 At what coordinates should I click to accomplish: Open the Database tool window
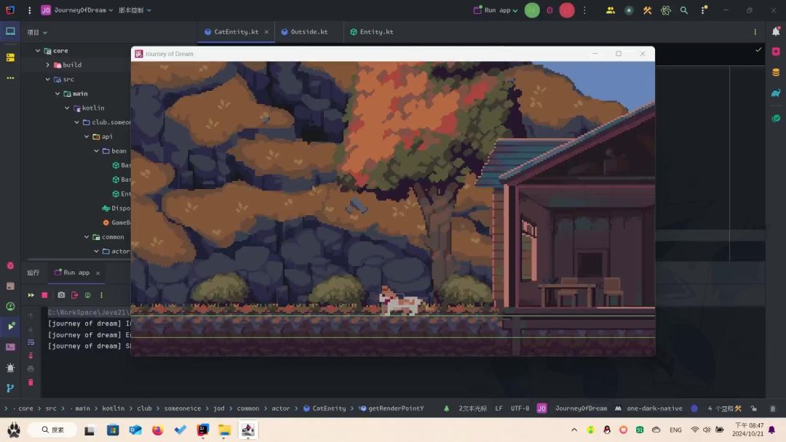[776, 72]
